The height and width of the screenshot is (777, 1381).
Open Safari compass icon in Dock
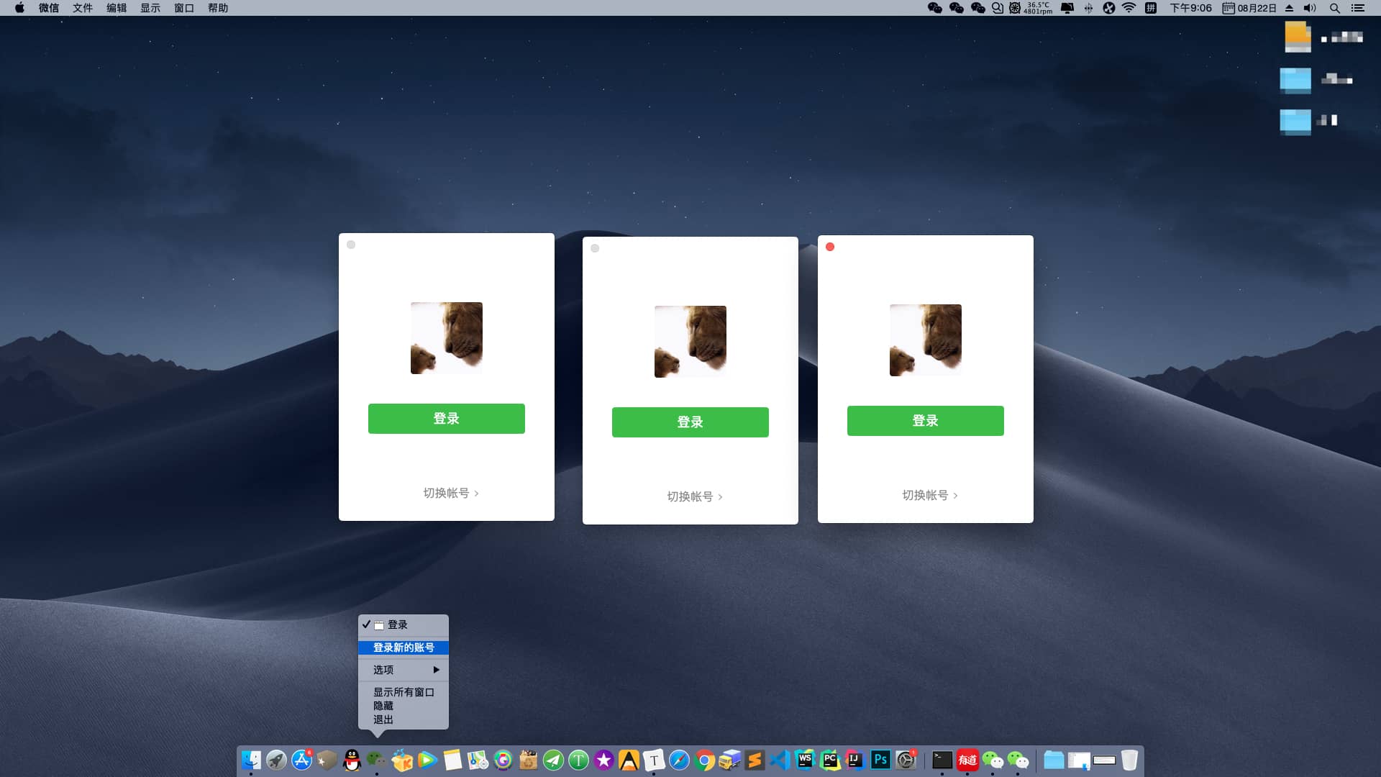[x=679, y=760]
